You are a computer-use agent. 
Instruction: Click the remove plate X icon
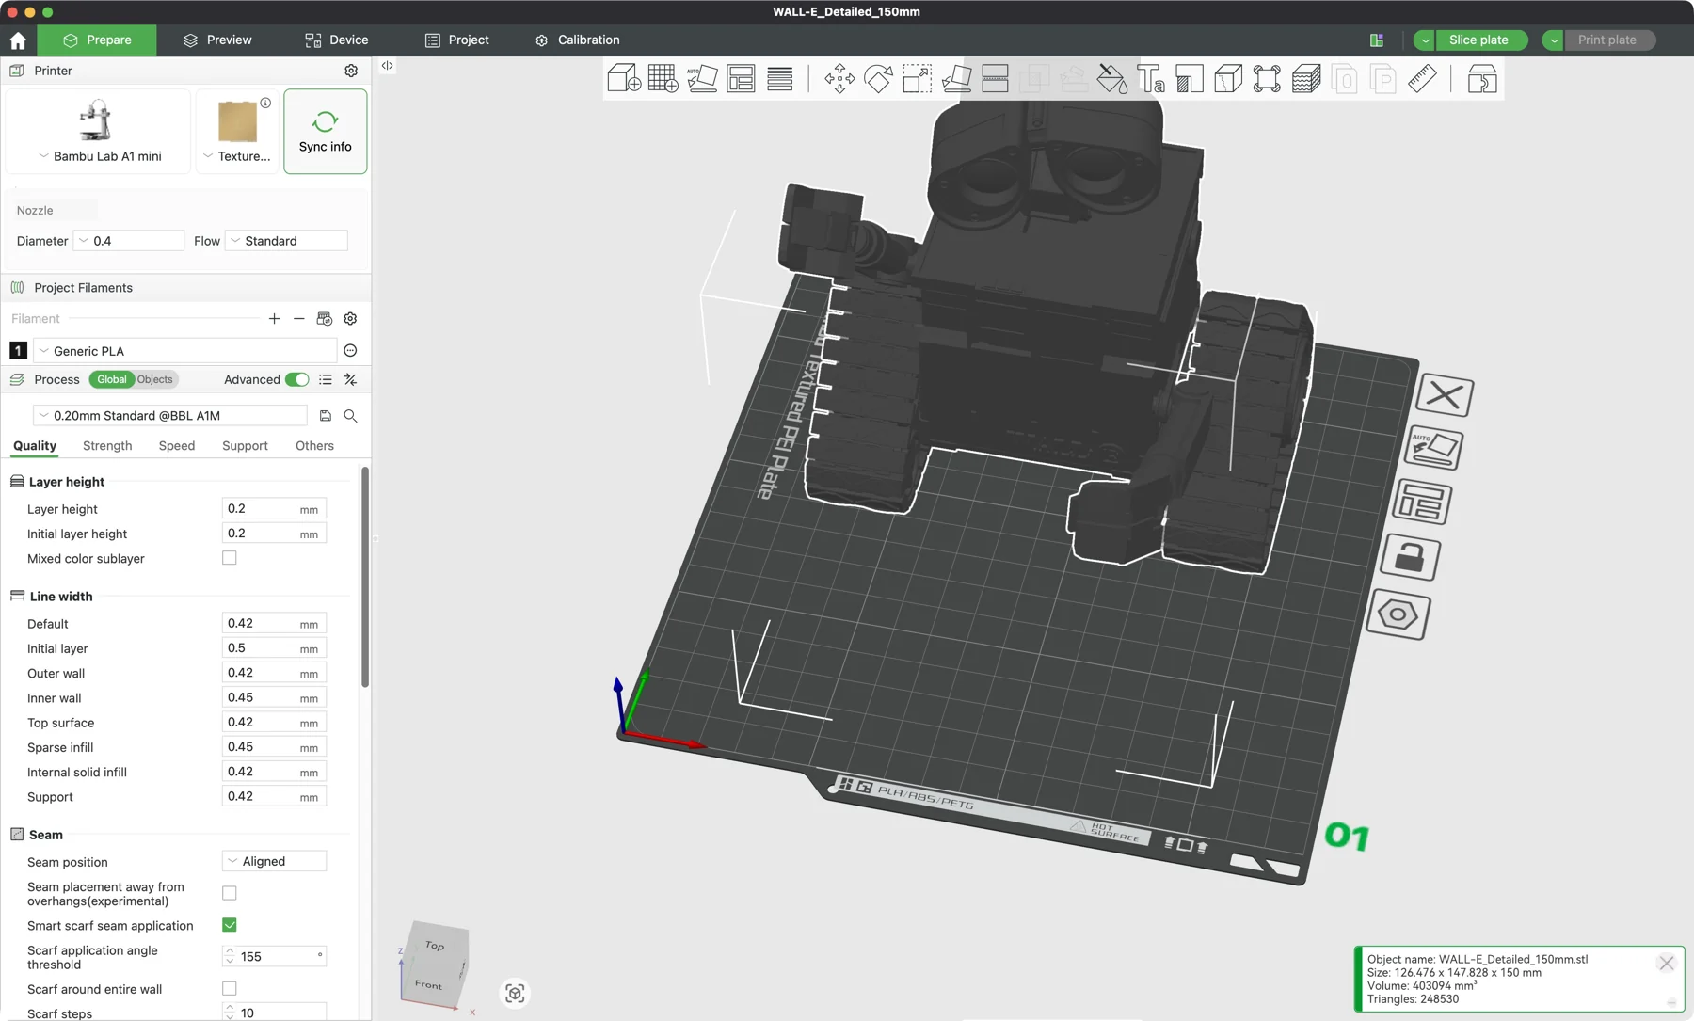tap(1445, 395)
